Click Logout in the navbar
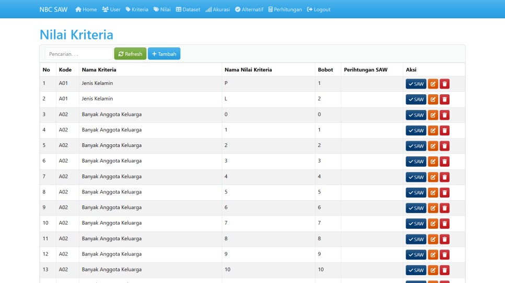This screenshot has width=505, height=283. [319, 9]
